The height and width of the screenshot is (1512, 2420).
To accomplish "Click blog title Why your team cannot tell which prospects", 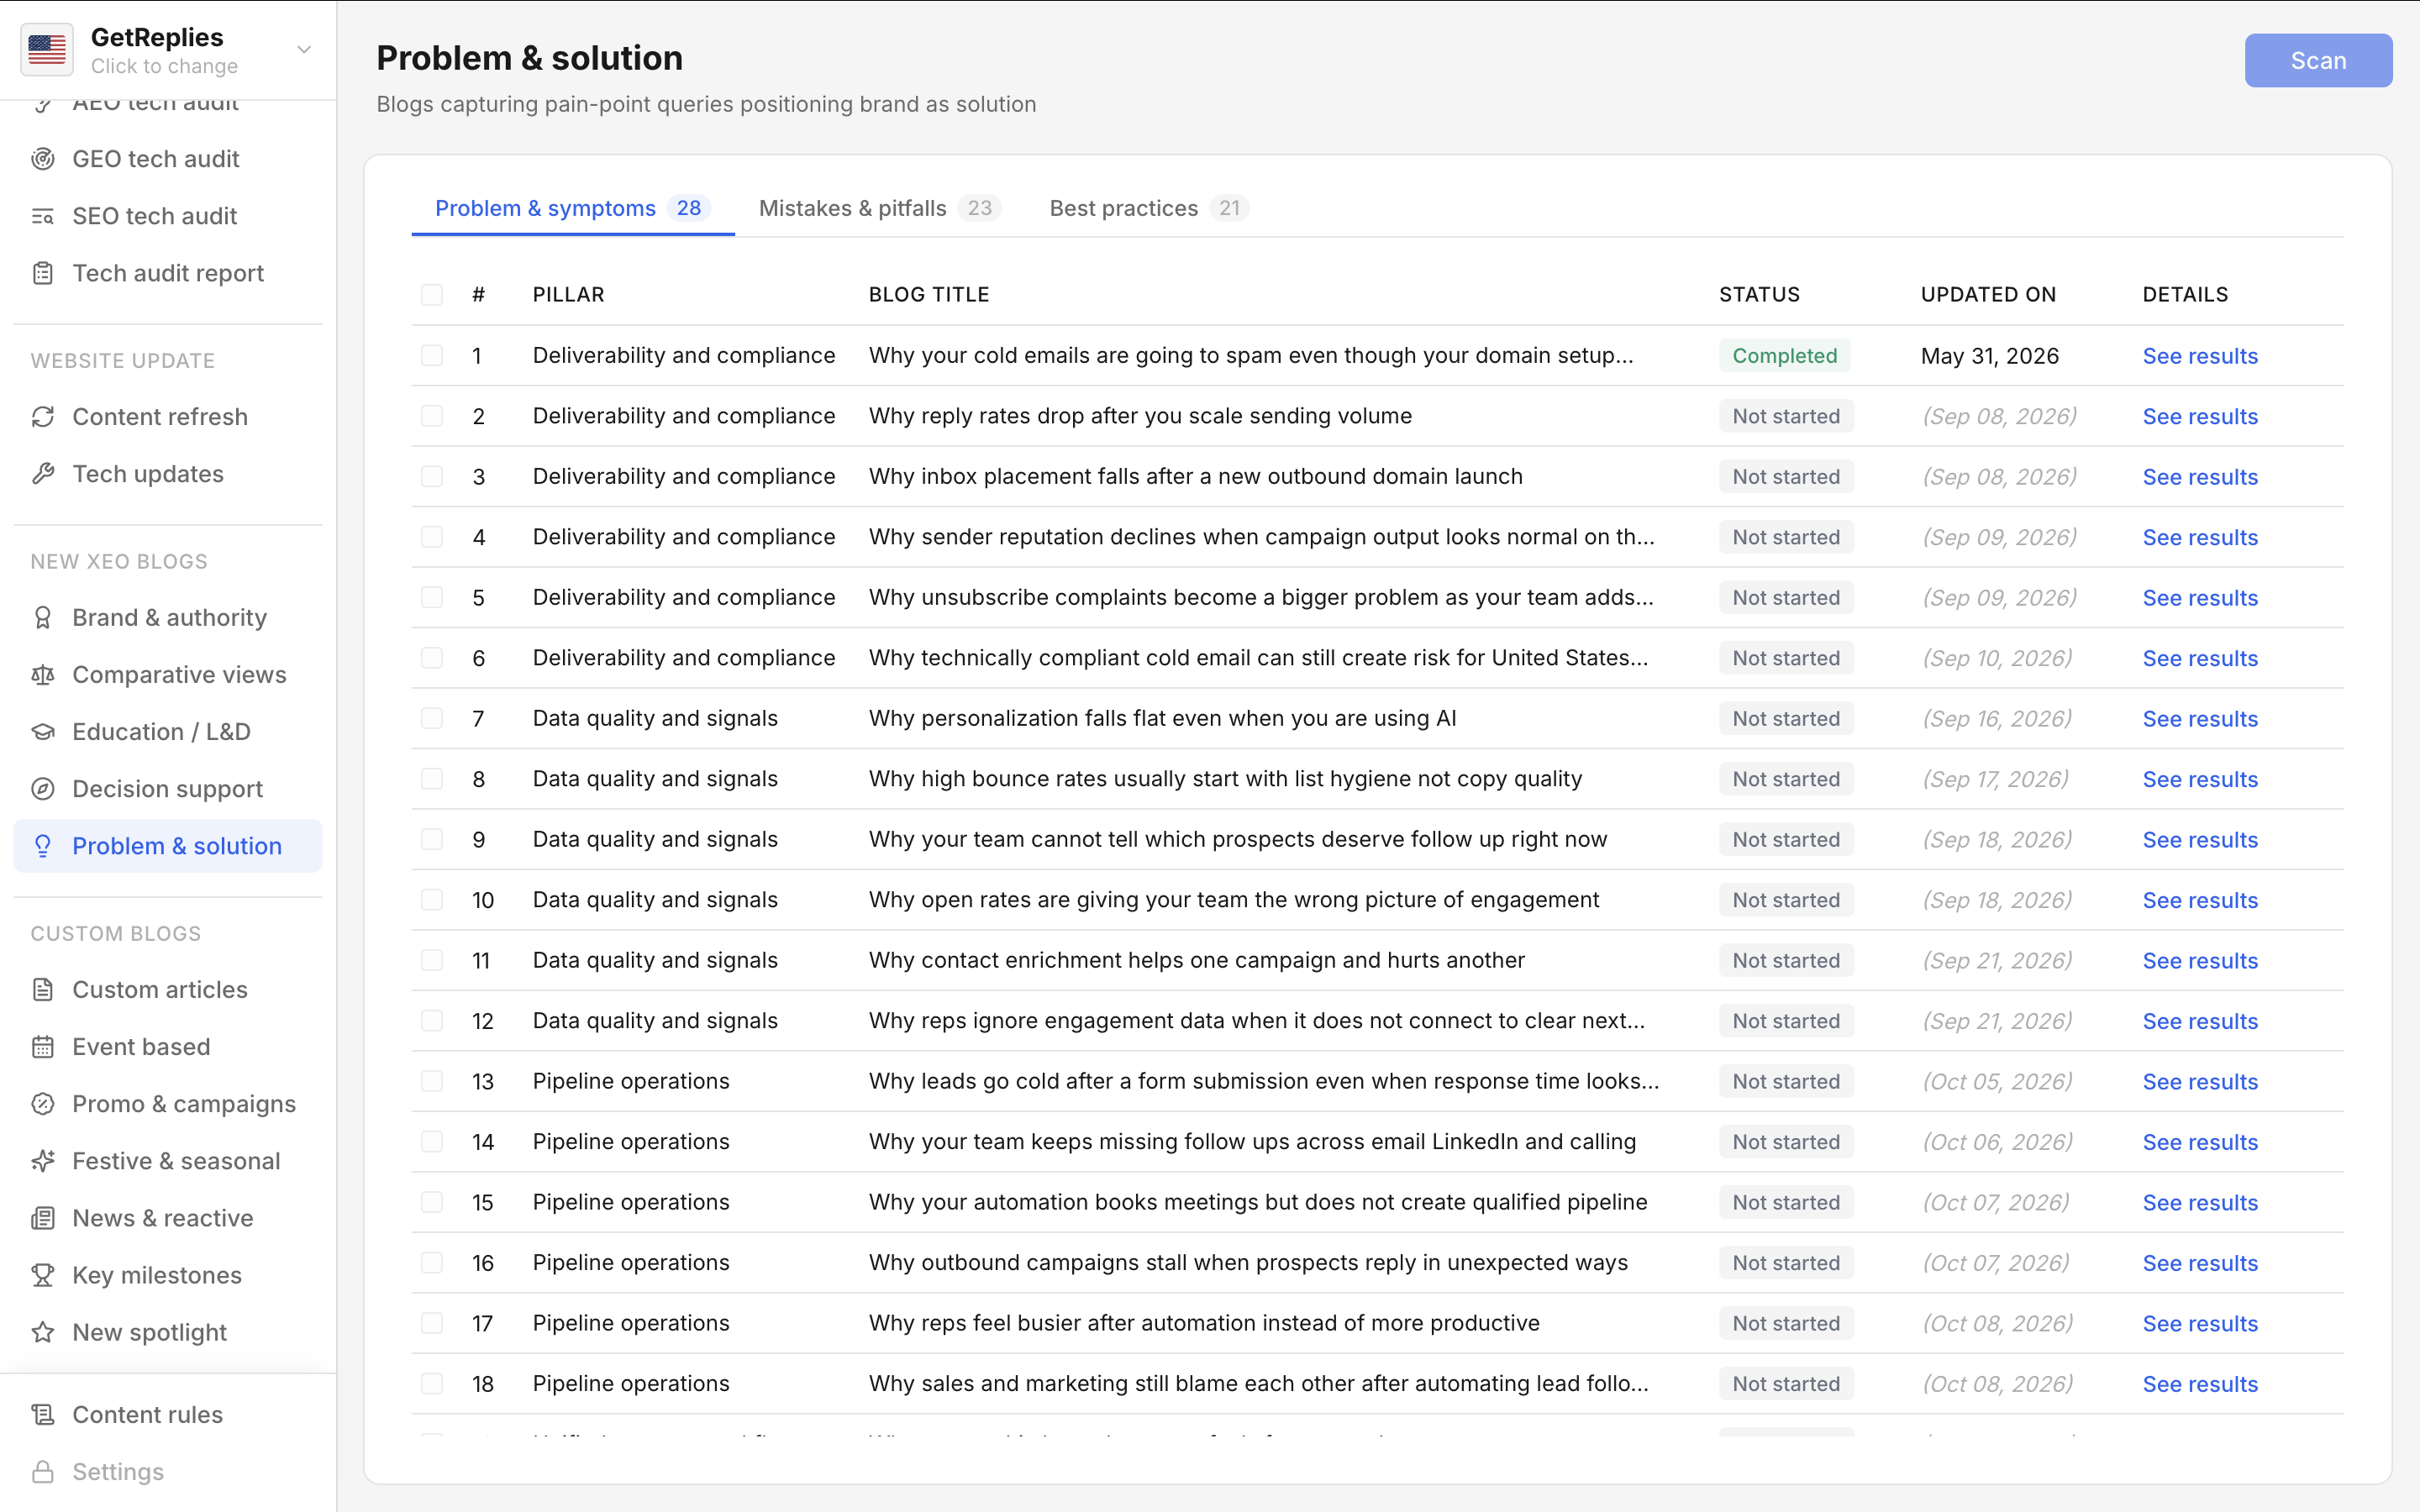I will pyautogui.click(x=1238, y=839).
